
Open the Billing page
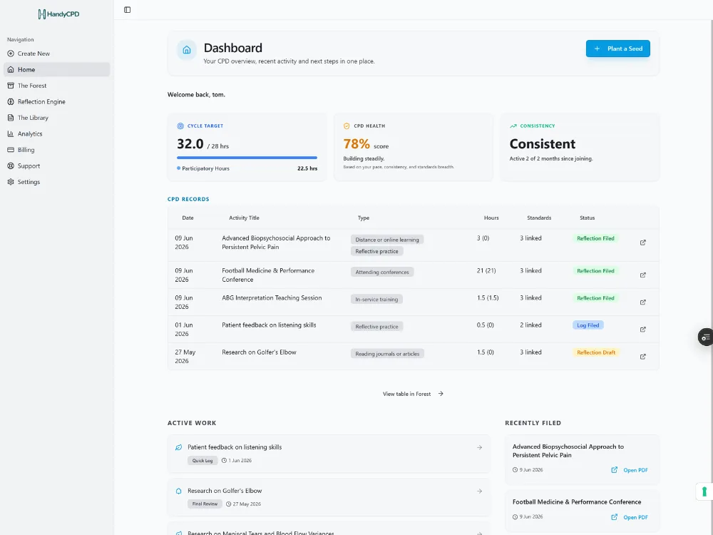point(57,150)
